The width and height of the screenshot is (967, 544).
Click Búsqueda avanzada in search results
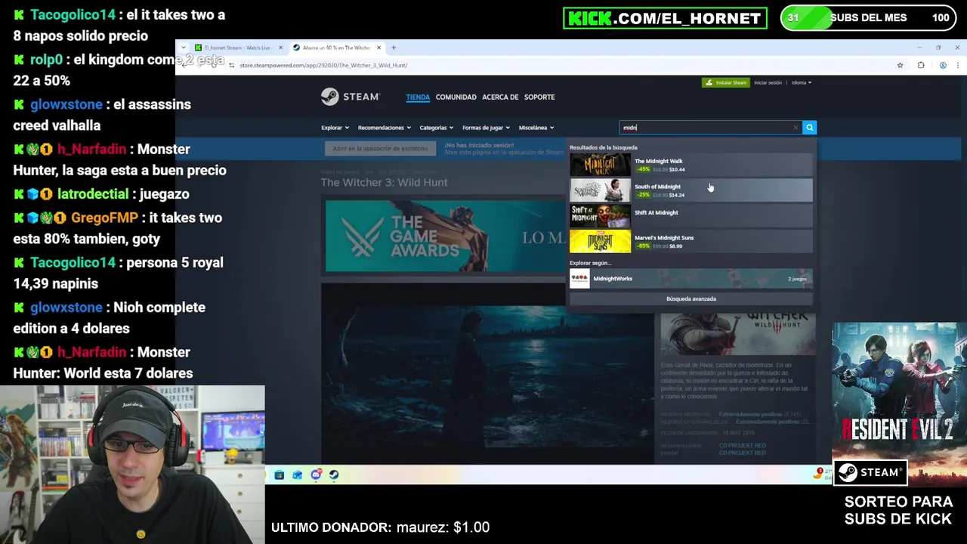(690, 298)
